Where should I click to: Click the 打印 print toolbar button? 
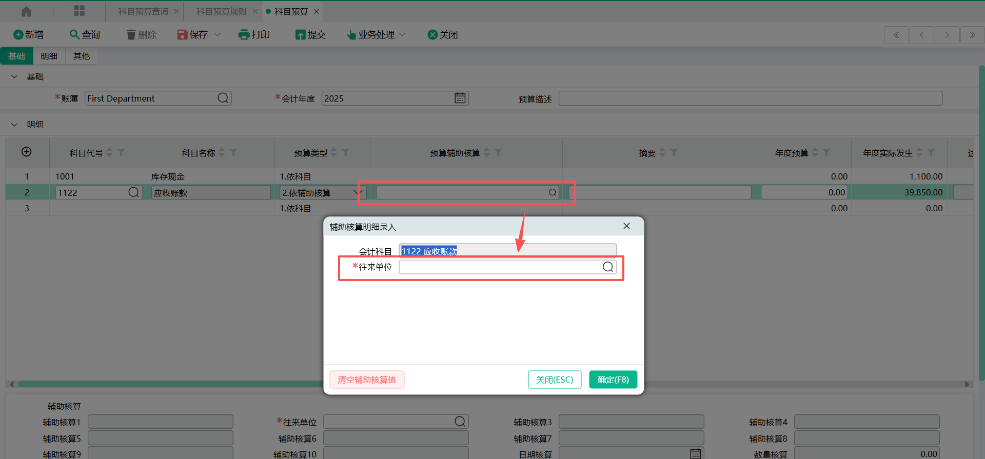coord(254,34)
